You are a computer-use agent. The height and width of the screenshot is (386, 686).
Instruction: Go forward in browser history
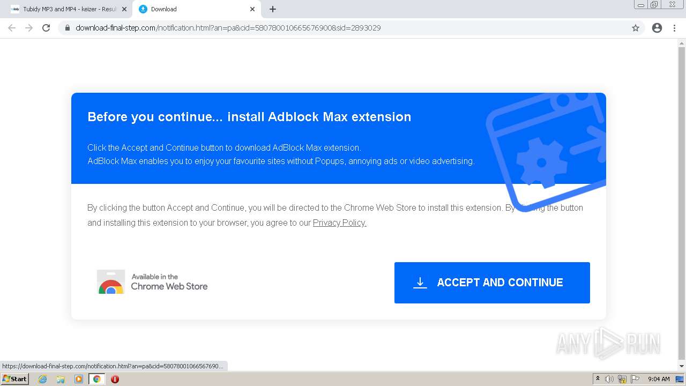coord(29,28)
